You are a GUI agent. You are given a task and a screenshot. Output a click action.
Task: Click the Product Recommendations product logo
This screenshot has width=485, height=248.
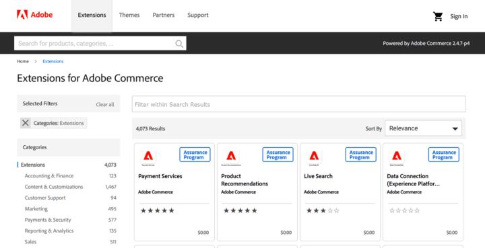pyautogui.click(x=231, y=157)
